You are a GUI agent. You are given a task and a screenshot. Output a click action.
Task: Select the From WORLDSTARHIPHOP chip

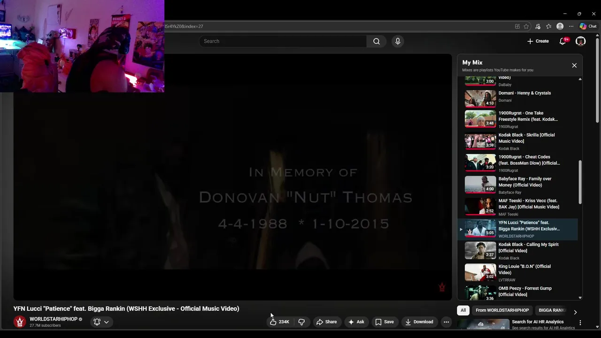pyautogui.click(x=502, y=310)
